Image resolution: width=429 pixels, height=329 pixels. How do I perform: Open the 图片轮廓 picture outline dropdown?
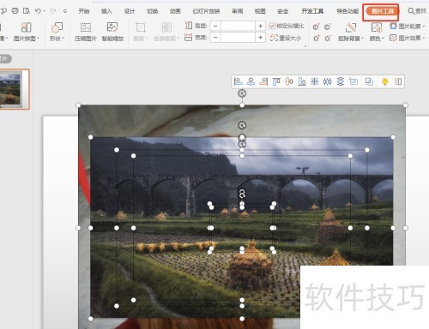(x=408, y=27)
